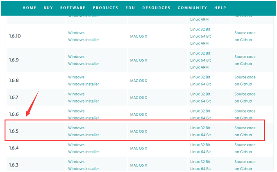Download Linux 64 Bit for version 1.6.4

[201, 152]
